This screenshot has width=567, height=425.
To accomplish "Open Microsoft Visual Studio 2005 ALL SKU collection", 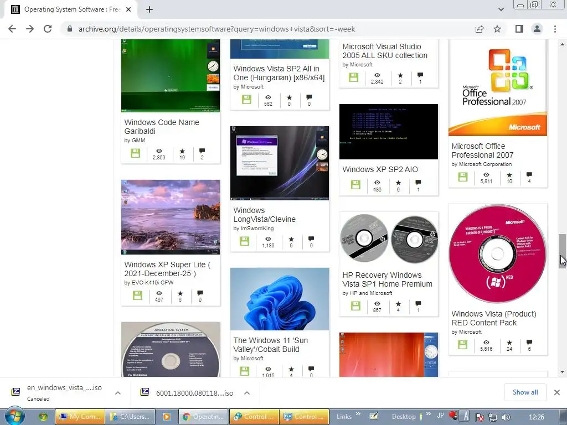I will click(x=385, y=51).
